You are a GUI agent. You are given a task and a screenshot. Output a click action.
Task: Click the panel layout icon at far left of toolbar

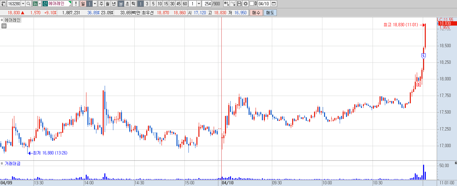point(3,4)
